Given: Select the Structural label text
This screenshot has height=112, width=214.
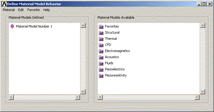Looking at the screenshot, I should (112, 32).
